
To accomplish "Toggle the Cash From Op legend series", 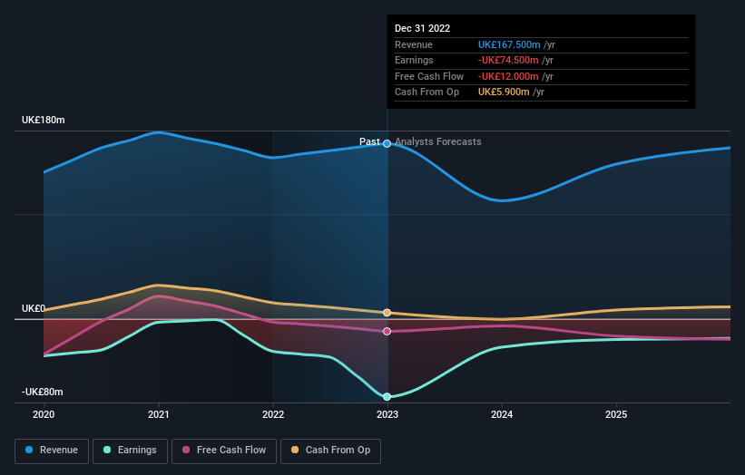I will click(330, 451).
